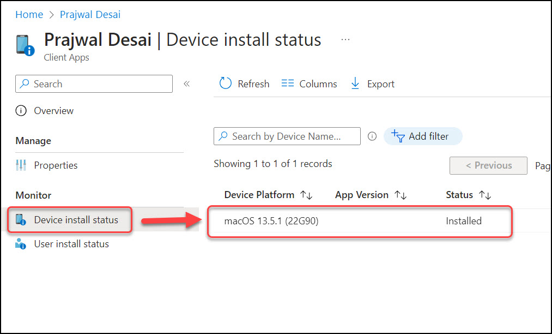Open the Home breadcrumb link

pyautogui.click(x=29, y=14)
